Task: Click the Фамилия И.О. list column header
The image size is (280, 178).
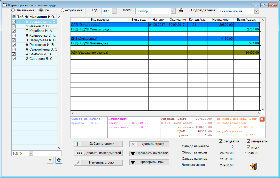Action: coord(43,17)
